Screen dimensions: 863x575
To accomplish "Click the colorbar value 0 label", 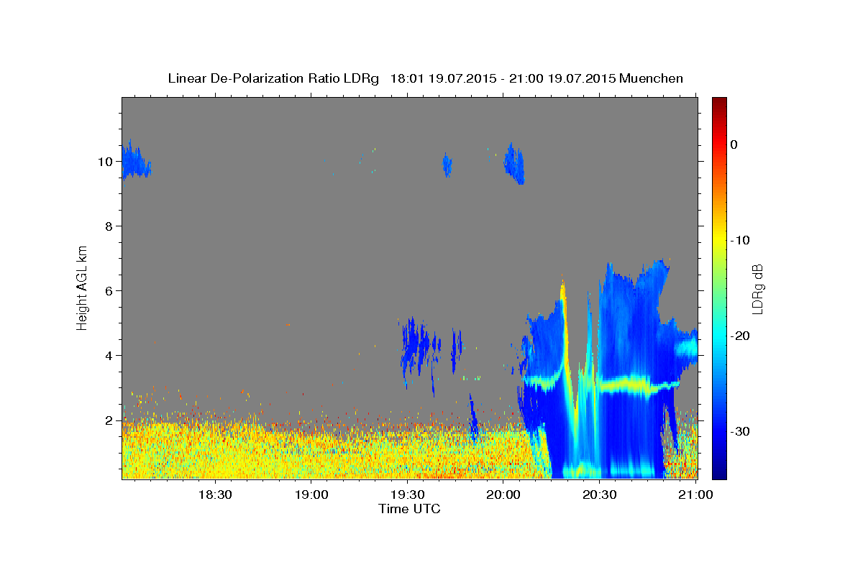I will tap(734, 144).
